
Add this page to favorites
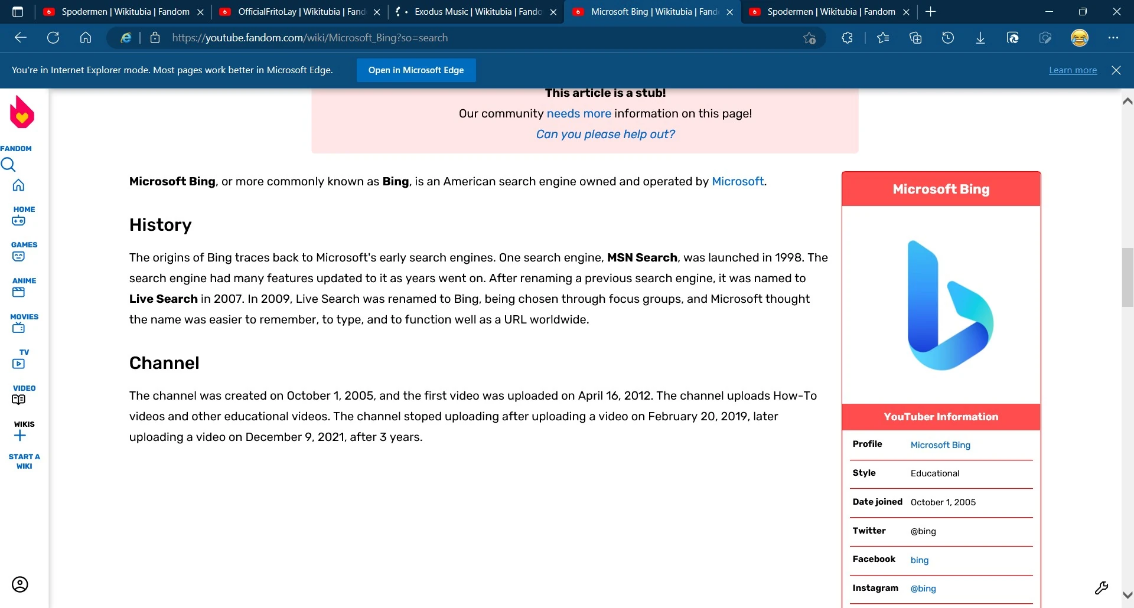point(810,37)
